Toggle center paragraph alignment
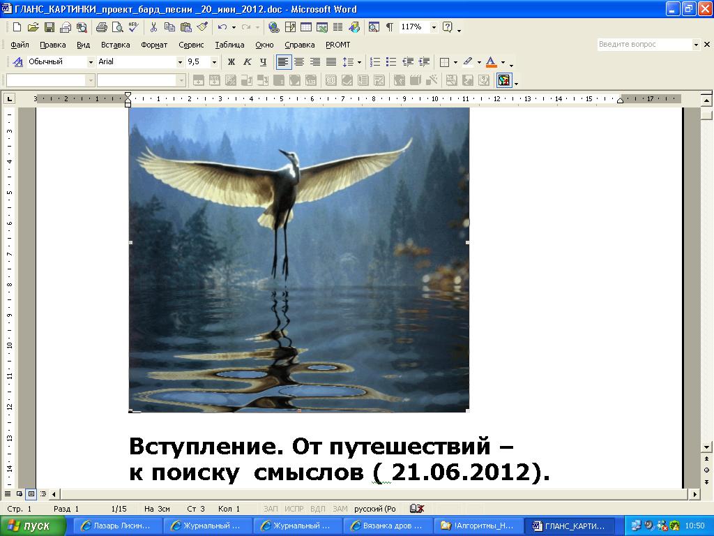 coord(299,62)
